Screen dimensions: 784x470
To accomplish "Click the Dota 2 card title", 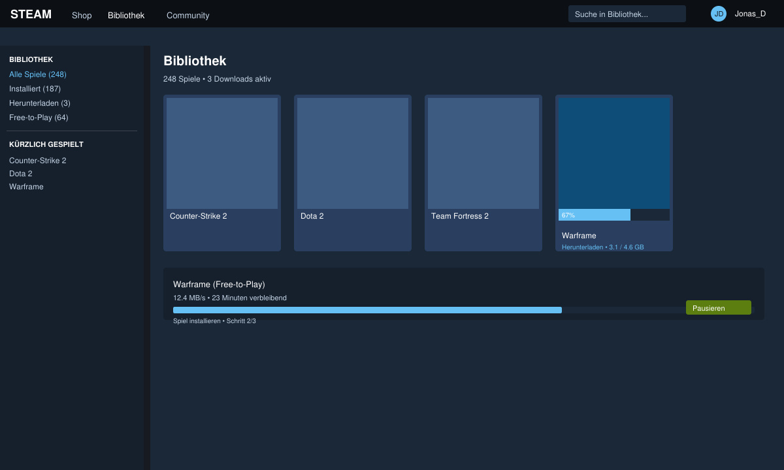I will pyautogui.click(x=312, y=216).
